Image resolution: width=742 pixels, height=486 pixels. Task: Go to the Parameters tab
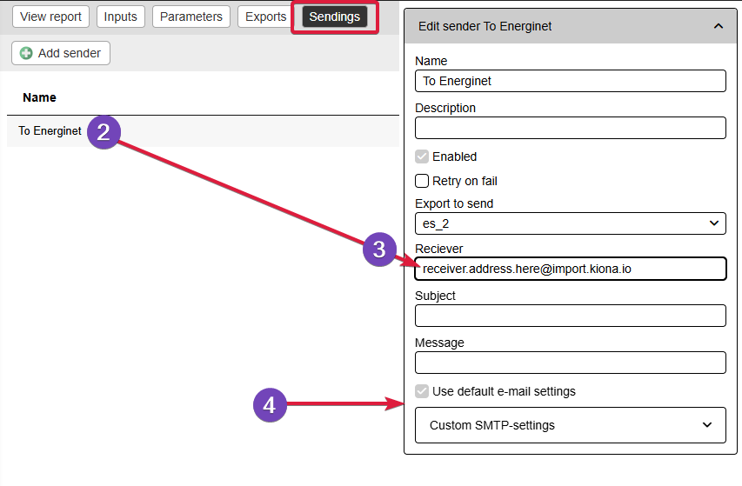(x=191, y=17)
